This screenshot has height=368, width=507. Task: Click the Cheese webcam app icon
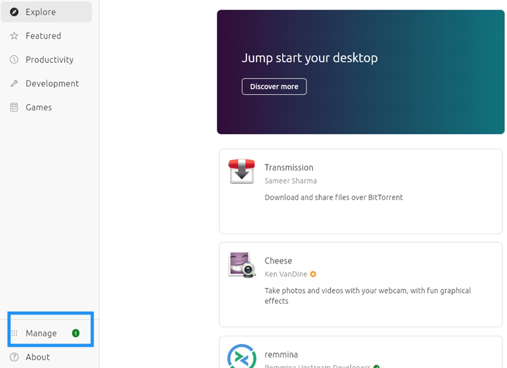point(242,265)
